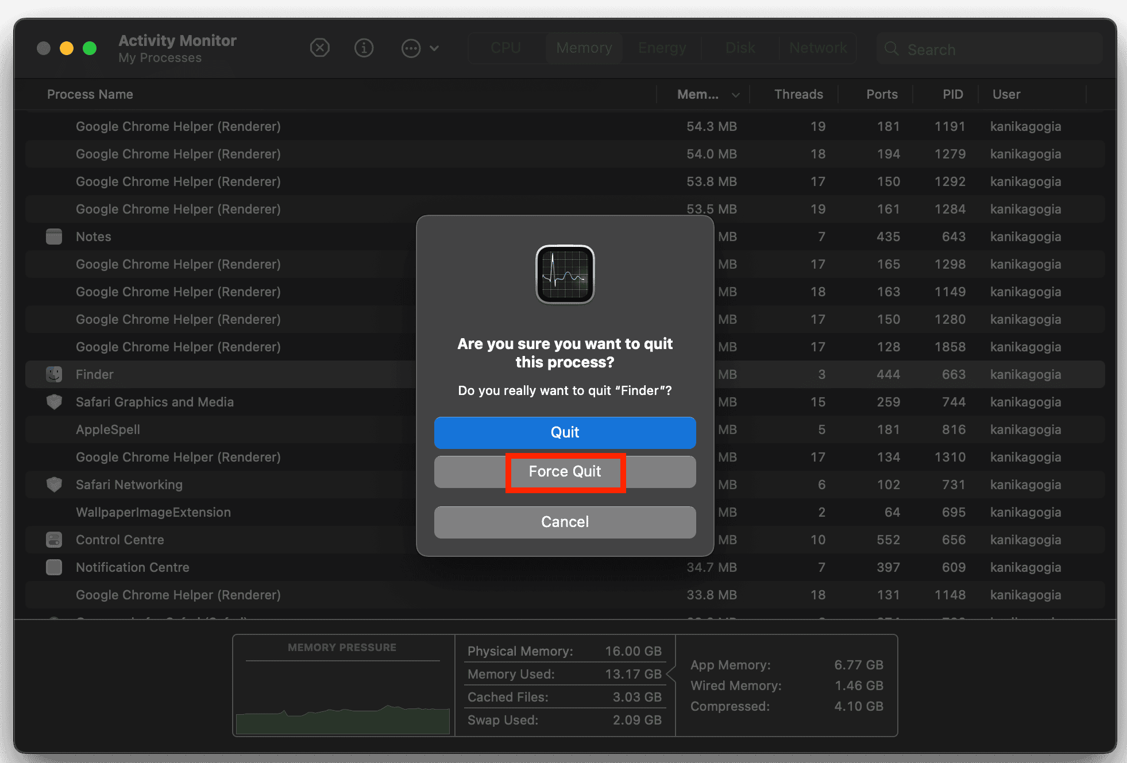Viewport: 1127px width, 763px height.
Task: Select Chrome Helper row with PID 1858
Action: (x=565, y=347)
